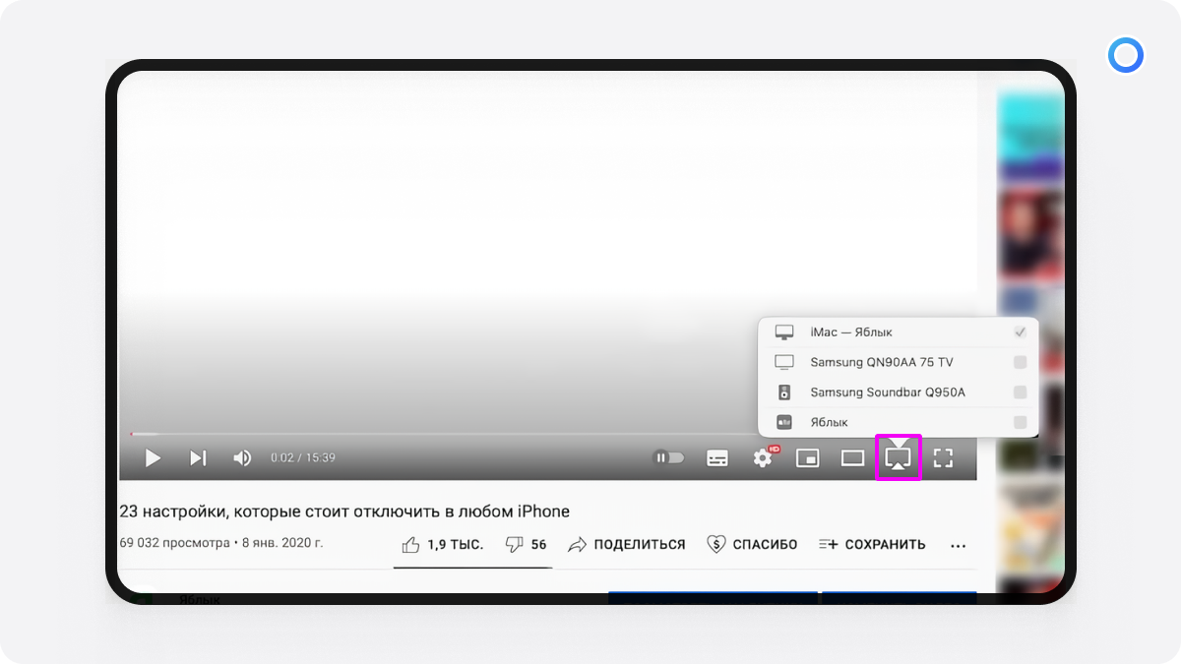Enter fullscreen mode
The width and height of the screenshot is (1181, 664).
pyautogui.click(x=943, y=458)
